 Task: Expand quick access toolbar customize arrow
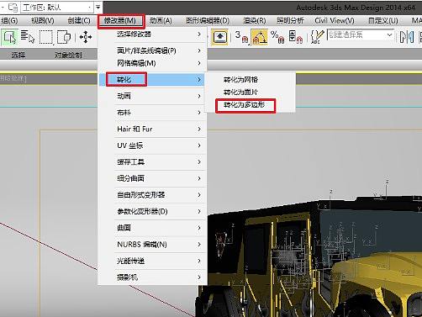point(98,8)
